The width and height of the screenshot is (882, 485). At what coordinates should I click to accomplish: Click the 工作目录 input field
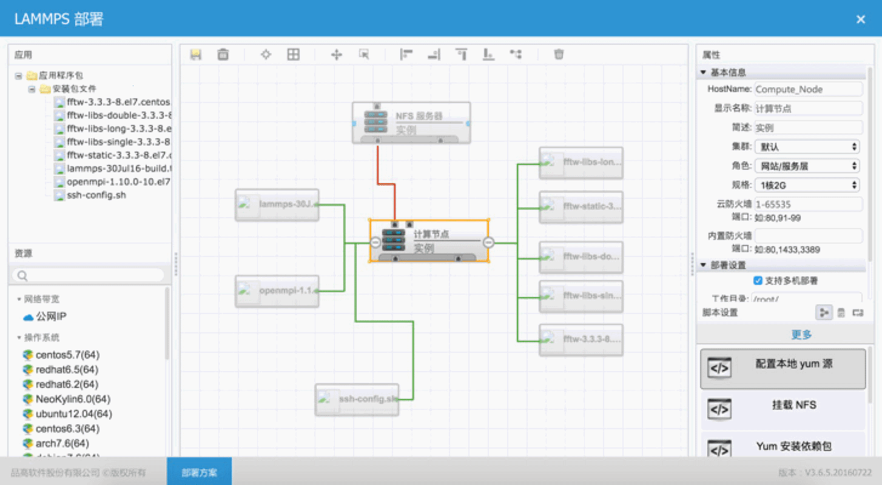(807, 298)
